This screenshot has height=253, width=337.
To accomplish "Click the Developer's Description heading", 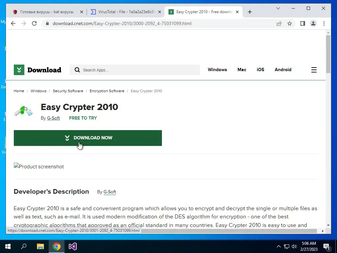I will click(51, 191).
